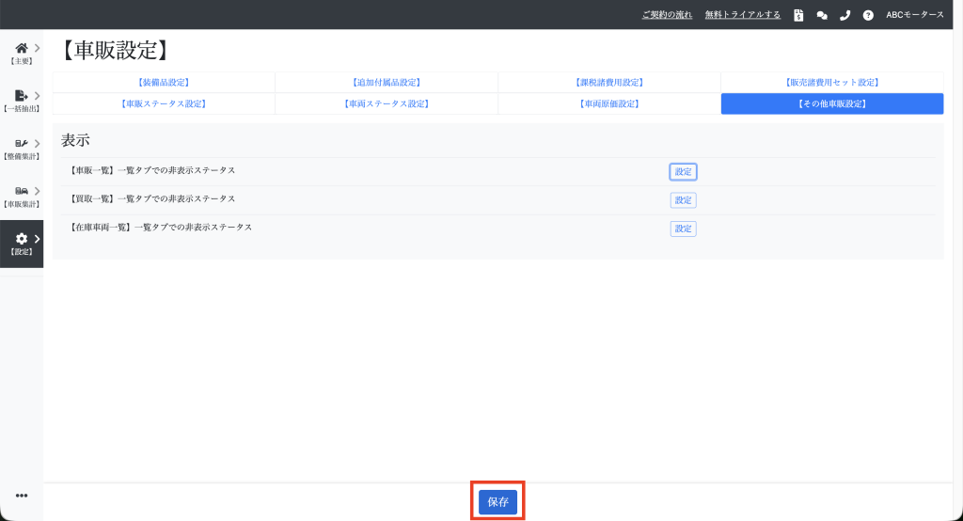The height and width of the screenshot is (521, 963).
Task: Click the invoice dollar document icon
Action: pyautogui.click(x=798, y=15)
